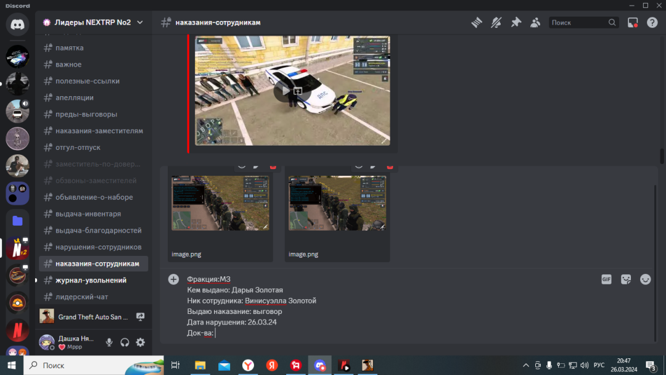
Task: Open the ДПС police car server icon
Action: click(17, 57)
